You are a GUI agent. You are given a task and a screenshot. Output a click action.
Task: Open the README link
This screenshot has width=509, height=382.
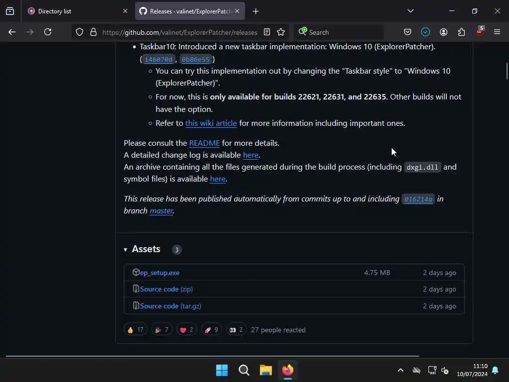coord(204,143)
